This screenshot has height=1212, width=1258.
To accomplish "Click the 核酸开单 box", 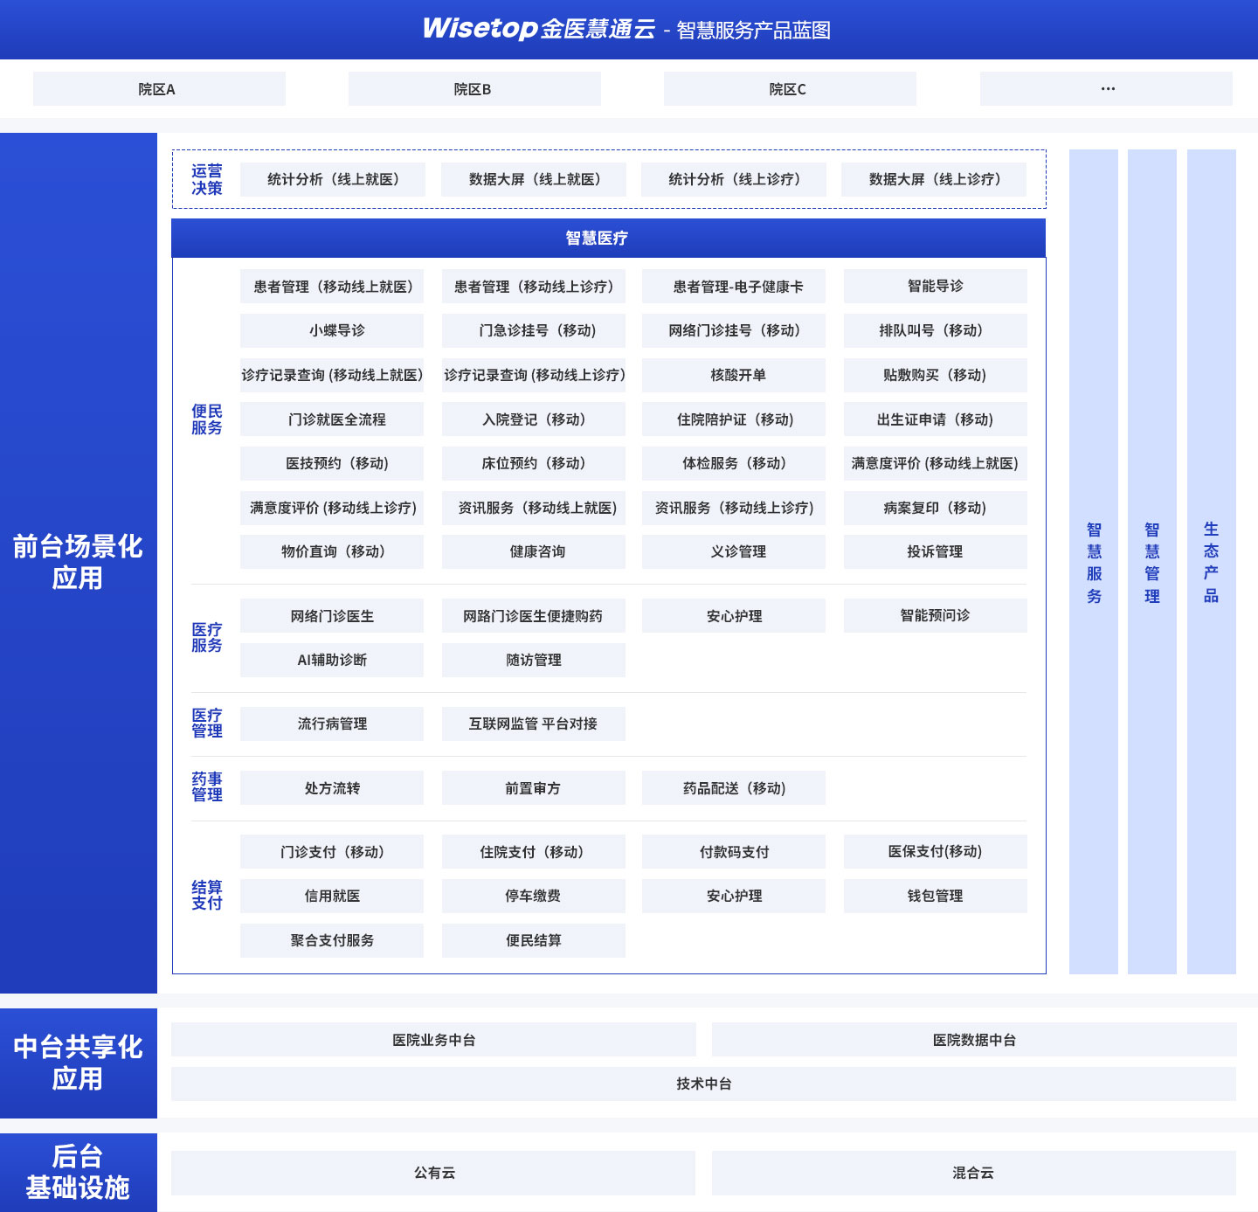I will (734, 375).
